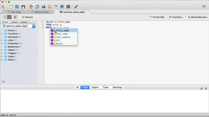Go to Home with house icon
The width and height of the screenshot is (209, 117).
point(31,7)
